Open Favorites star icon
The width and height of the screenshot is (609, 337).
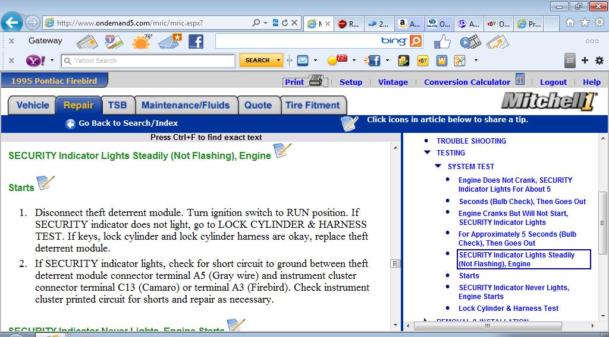coord(585,23)
